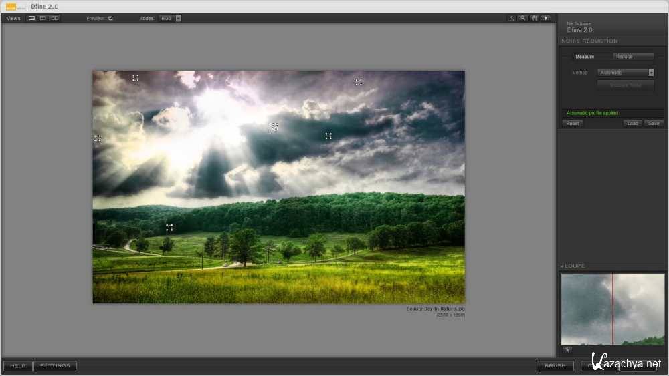
Task: Select the zoom magnifier tool
Action: coord(523,18)
